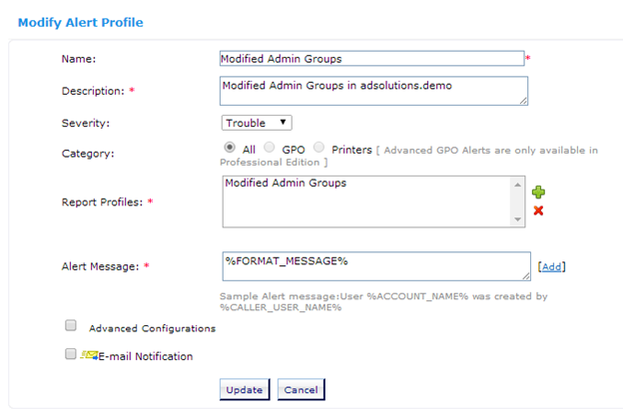This screenshot has height=418, width=623.
Task: Select the GPO category radio button
Action: tap(270, 148)
